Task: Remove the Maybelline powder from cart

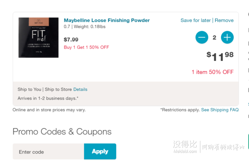Action: pos(224,20)
